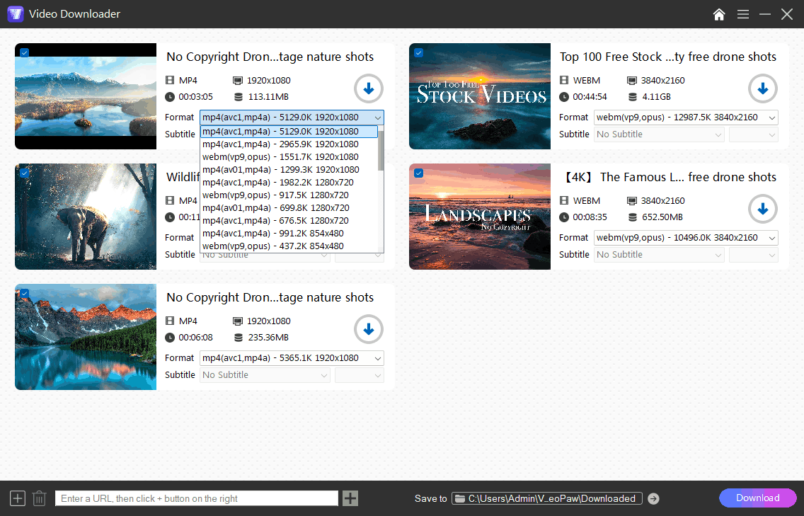Click the title '【4K】 The Famous L... free drone shots'

669,178
